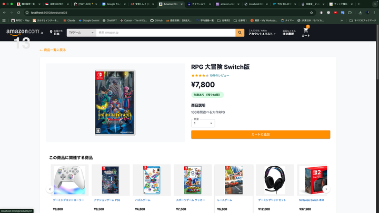Click the カートに追加 button
The height and width of the screenshot is (213, 379).
point(261,135)
